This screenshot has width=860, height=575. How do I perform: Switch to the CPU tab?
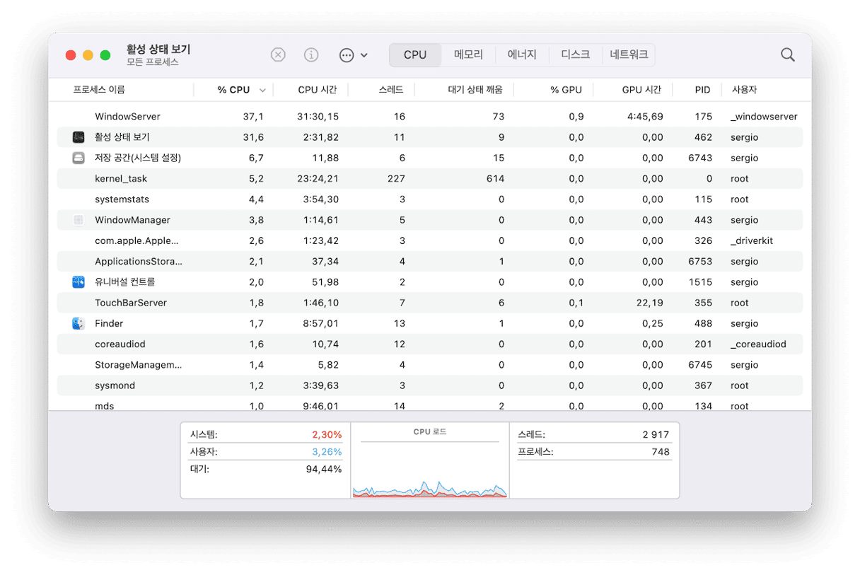415,54
